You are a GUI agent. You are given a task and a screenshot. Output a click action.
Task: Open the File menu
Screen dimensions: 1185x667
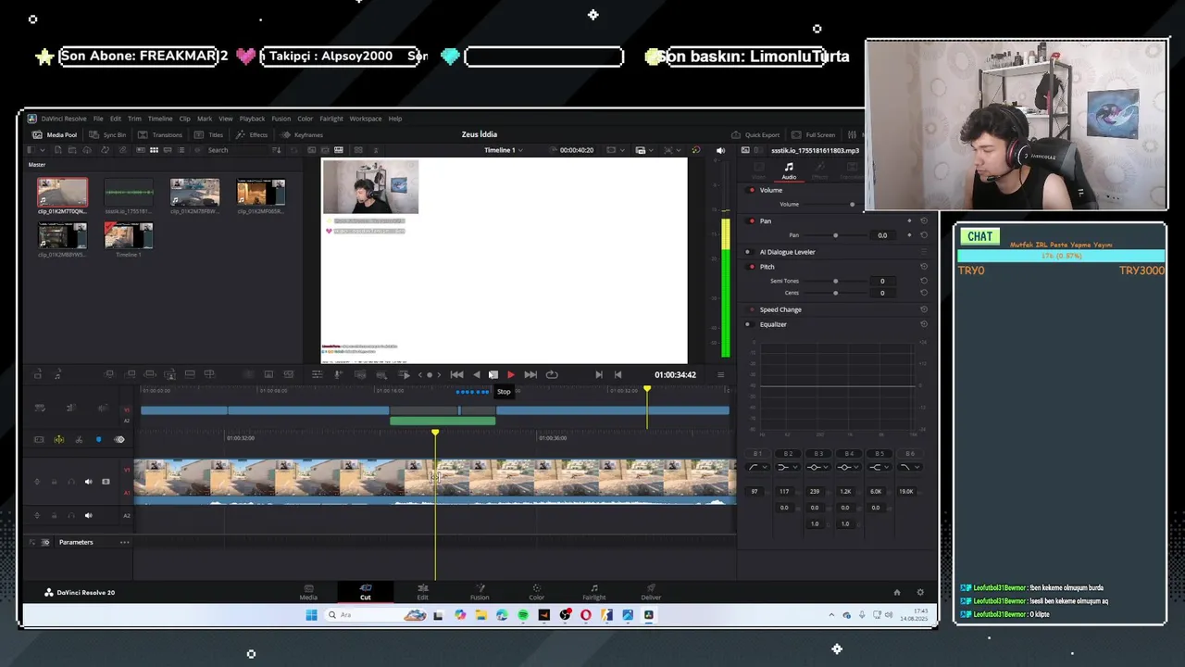tap(98, 119)
